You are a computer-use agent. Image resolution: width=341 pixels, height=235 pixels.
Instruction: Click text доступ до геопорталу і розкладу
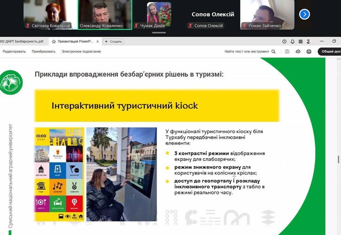click(217, 181)
